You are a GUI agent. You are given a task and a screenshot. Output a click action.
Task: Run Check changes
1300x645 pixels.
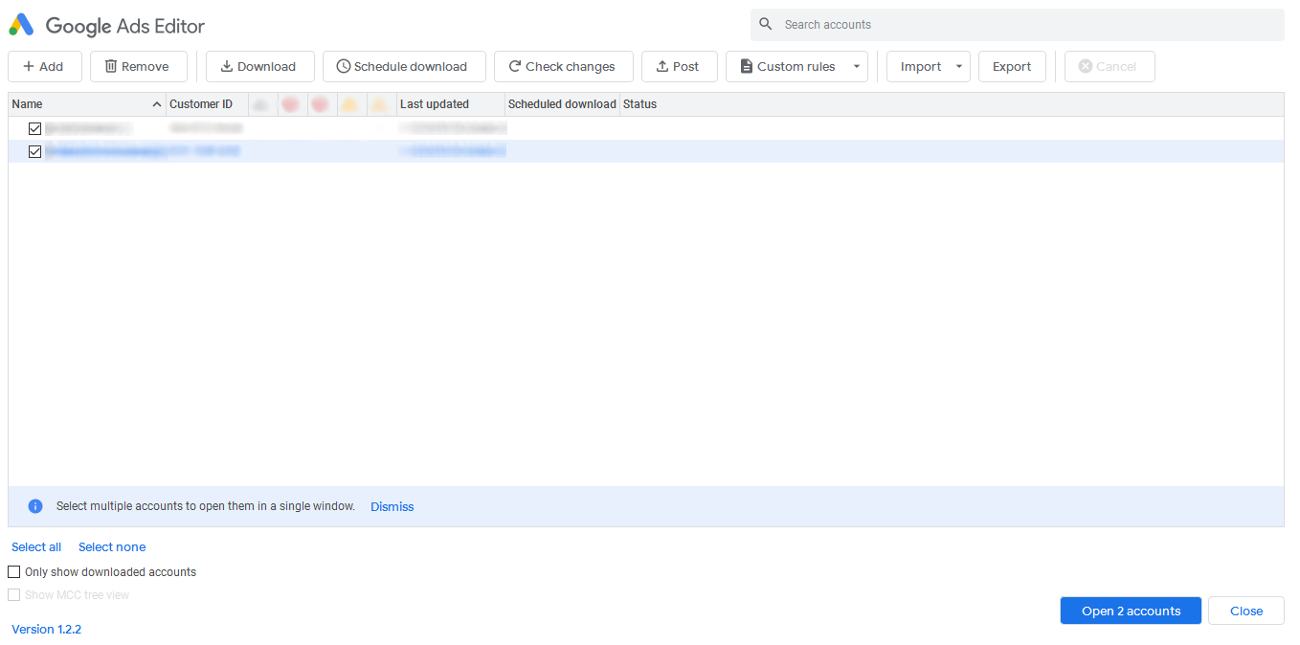click(563, 67)
